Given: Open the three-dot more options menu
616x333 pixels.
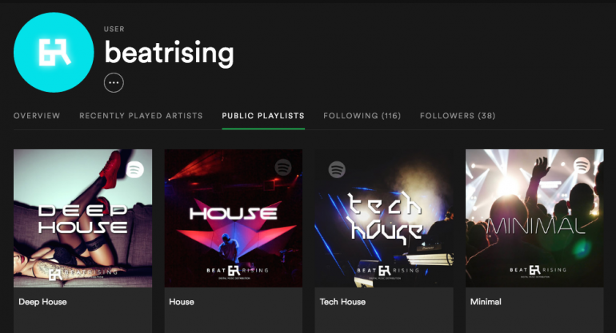Looking at the screenshot, I should click(114, 82).
